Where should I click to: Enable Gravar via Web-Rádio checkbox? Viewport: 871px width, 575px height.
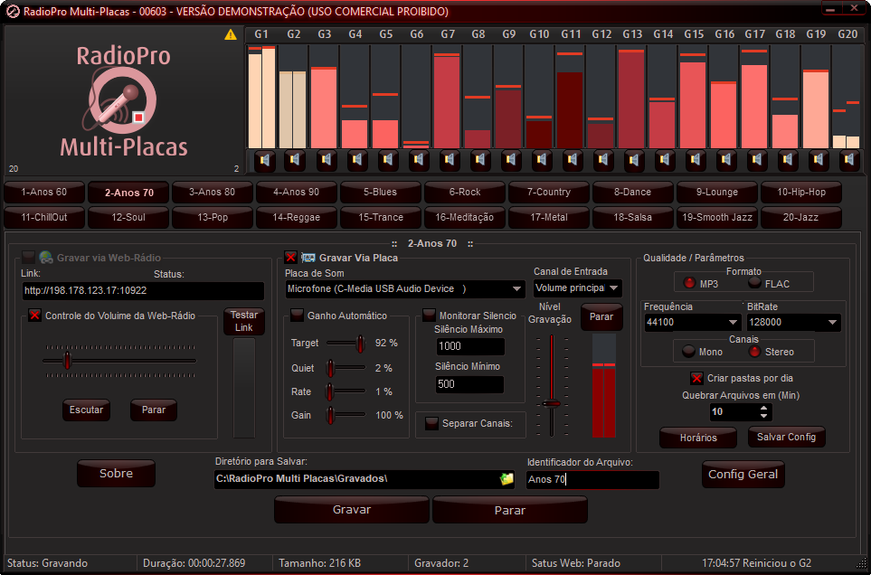28,258
